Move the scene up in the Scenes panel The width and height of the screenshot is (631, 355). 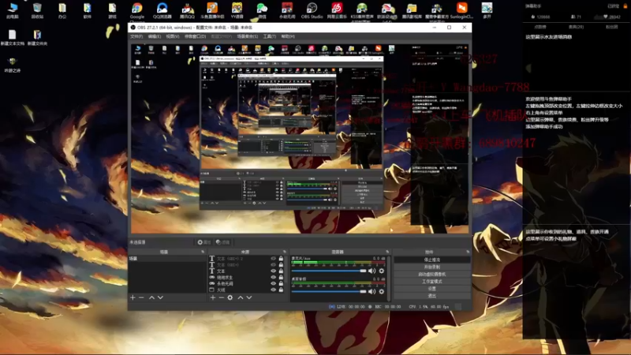tap(151, 297)
